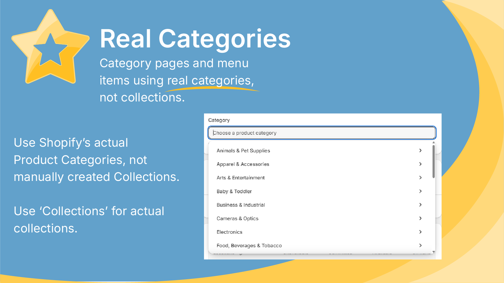Expand the Apparel & Accessories subcategories
The width and height of the screenshot is (504, 283).
click(420, 164)
